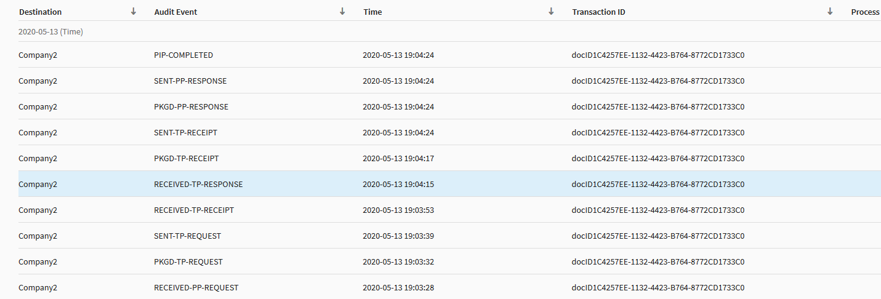Click the sort arrow in Time column
The height and width of the screenshot is (299, 881).
[x=551, y=11]
